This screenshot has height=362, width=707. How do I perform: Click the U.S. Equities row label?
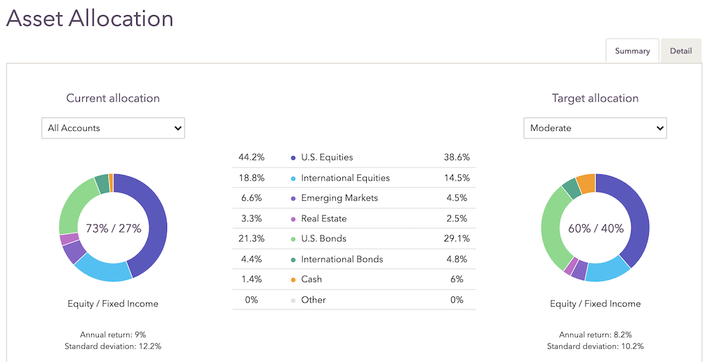pos(327,158)
